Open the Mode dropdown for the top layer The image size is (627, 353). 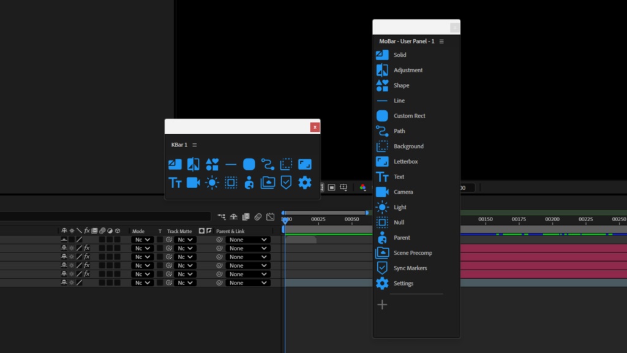[x=142, y=239]
